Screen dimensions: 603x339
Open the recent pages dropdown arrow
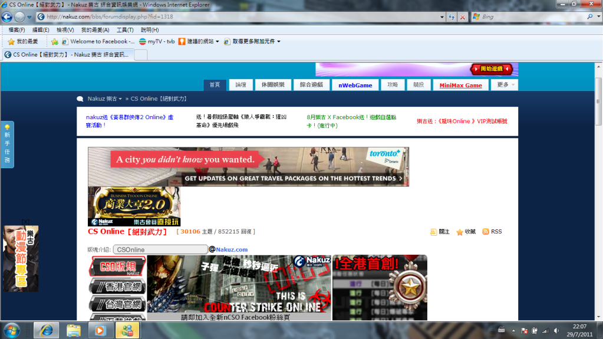pos(29,17)
